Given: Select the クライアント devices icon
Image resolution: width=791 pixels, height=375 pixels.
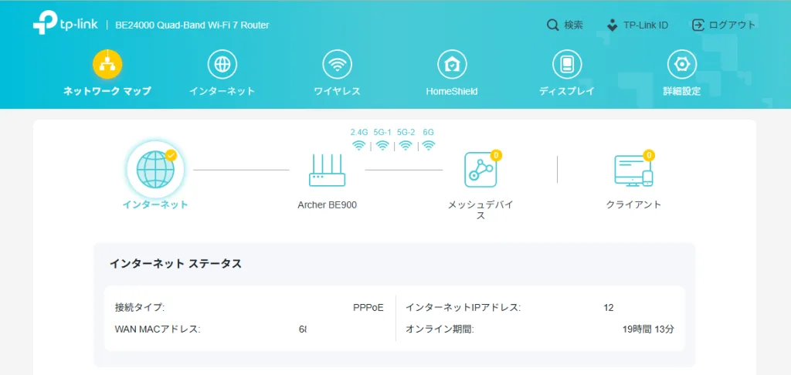Looking at the screenshot, I should coord(633,171).
